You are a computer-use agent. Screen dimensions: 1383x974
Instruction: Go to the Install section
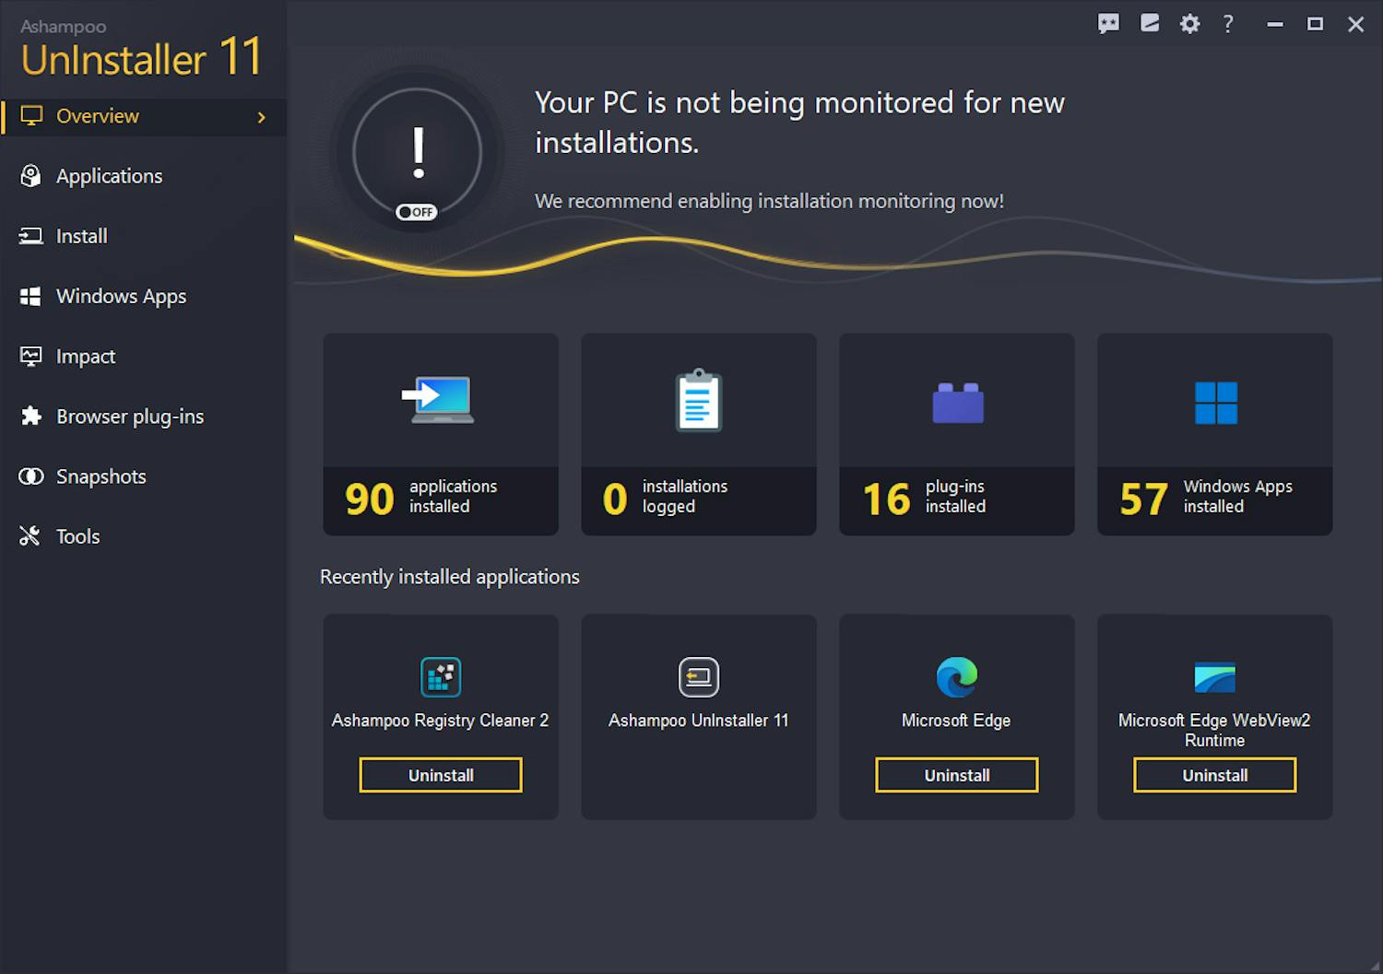pyautogui.click(x=144, y=236)
